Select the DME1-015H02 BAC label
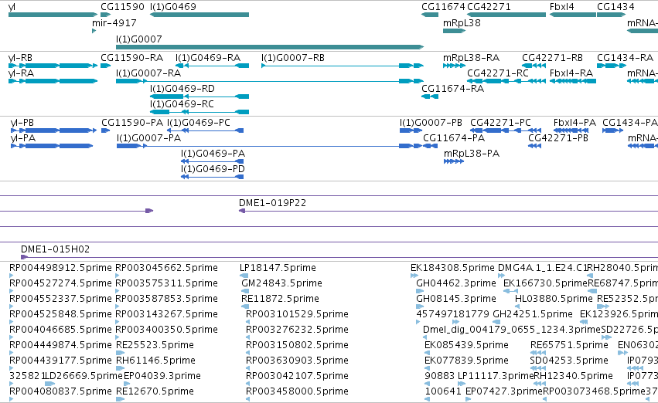 coord(55,249)
